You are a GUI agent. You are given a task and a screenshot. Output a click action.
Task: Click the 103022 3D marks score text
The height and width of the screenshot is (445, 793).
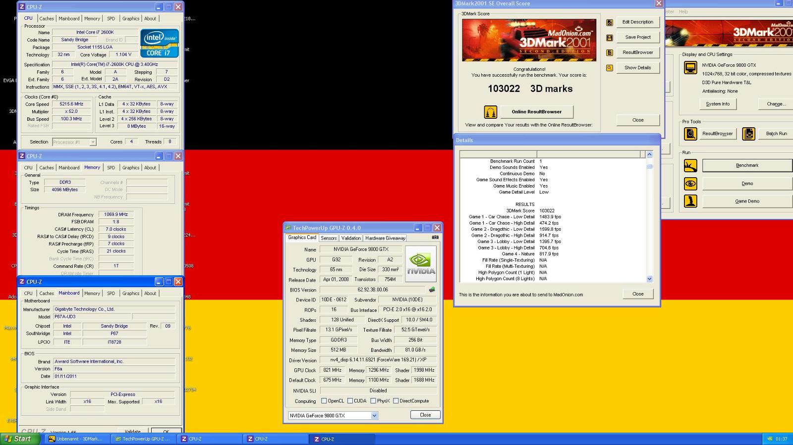point(530,89)
